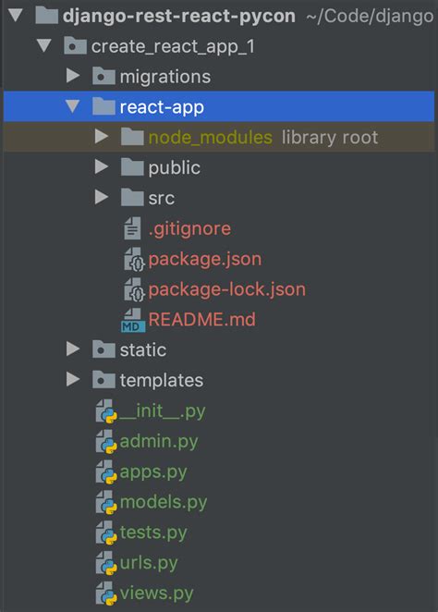The height and width of the screenshot is (612, 438).
Task: Expand the migrations folder arrow
Action: click(73, 76)
